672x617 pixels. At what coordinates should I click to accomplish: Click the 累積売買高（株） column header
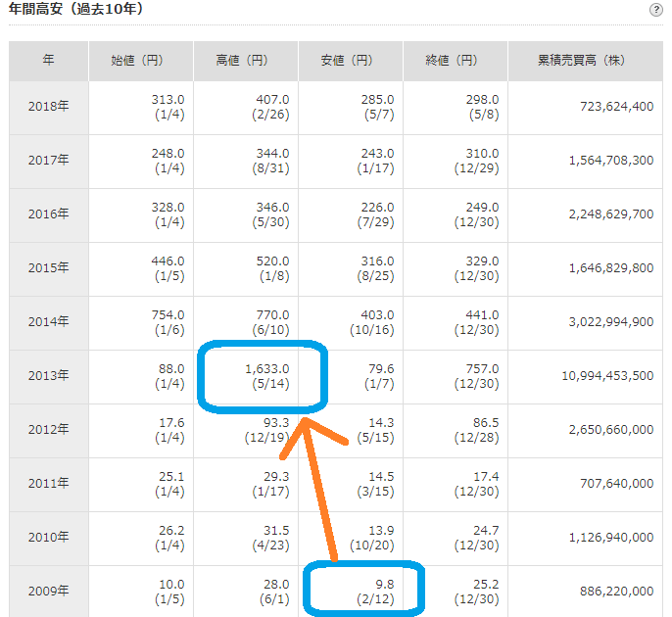[586, 61]
